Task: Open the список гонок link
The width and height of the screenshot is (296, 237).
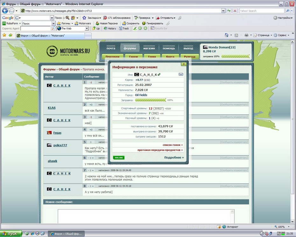Action: point(173,145)
